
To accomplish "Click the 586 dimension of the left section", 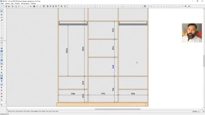I will tap(73, 94).
